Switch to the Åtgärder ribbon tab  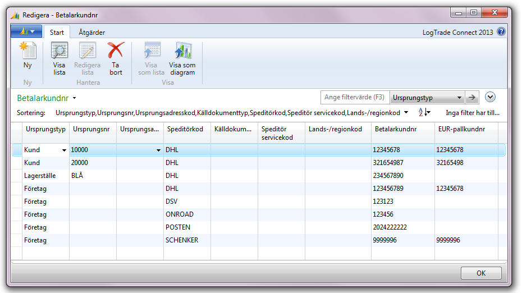(91, 33)
